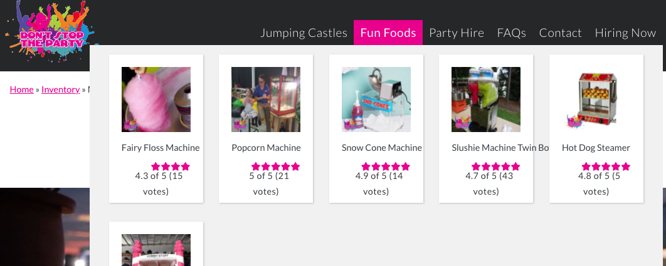Navigate to the Inventory breadcrumb link
Image resolution: width=666 pixels, height=266 pixels.
(60, 90)
